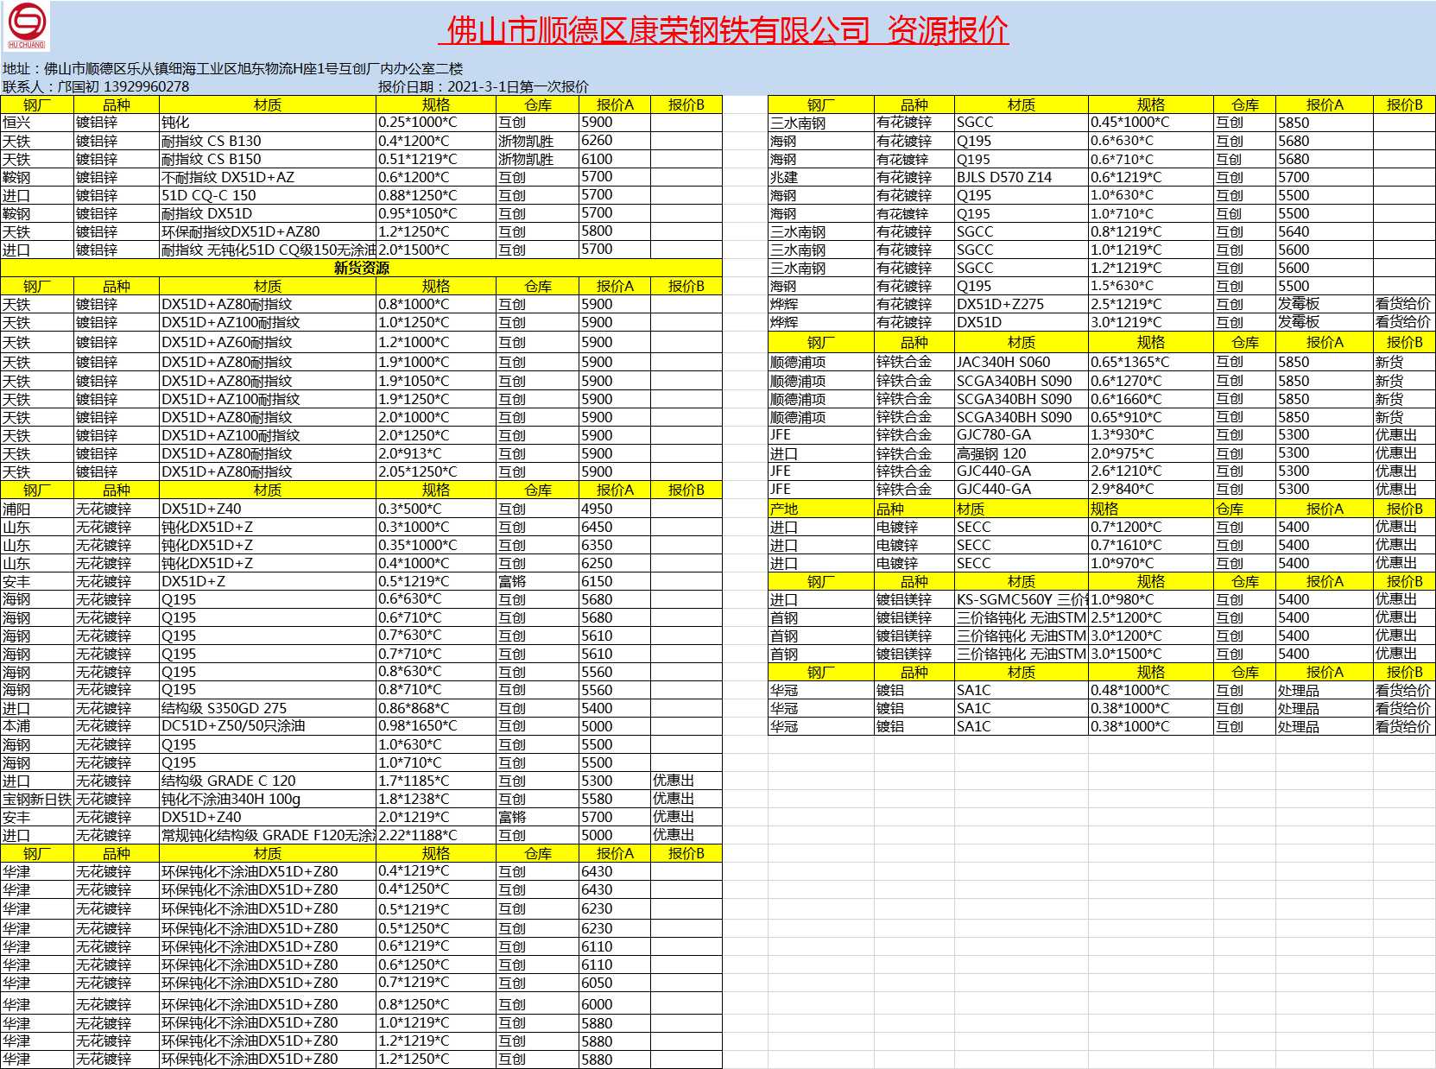Click the price cell 4950
Viewport: 1436px width, 1069px height.
coord(615,509)
